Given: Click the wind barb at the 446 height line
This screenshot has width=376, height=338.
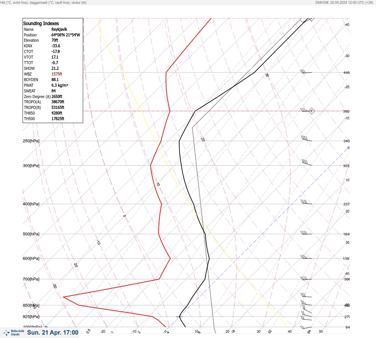Looking at the screenshot, I should click(x=306, y=71).
